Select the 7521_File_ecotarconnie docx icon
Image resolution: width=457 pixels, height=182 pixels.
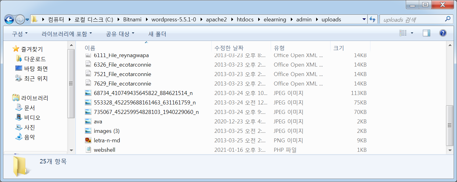88,74
